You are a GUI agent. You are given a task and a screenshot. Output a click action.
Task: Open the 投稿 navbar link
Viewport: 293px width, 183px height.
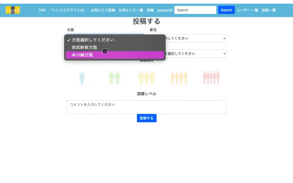pyautogui.click(x=150, y=10)
